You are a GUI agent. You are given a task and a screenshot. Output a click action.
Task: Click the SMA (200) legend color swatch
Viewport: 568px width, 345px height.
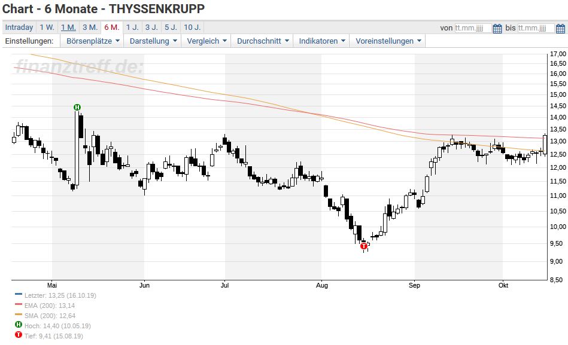coord(19,315)
